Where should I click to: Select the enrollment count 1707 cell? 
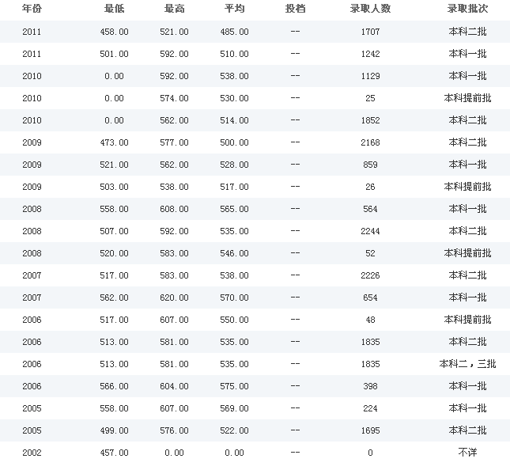370,32
